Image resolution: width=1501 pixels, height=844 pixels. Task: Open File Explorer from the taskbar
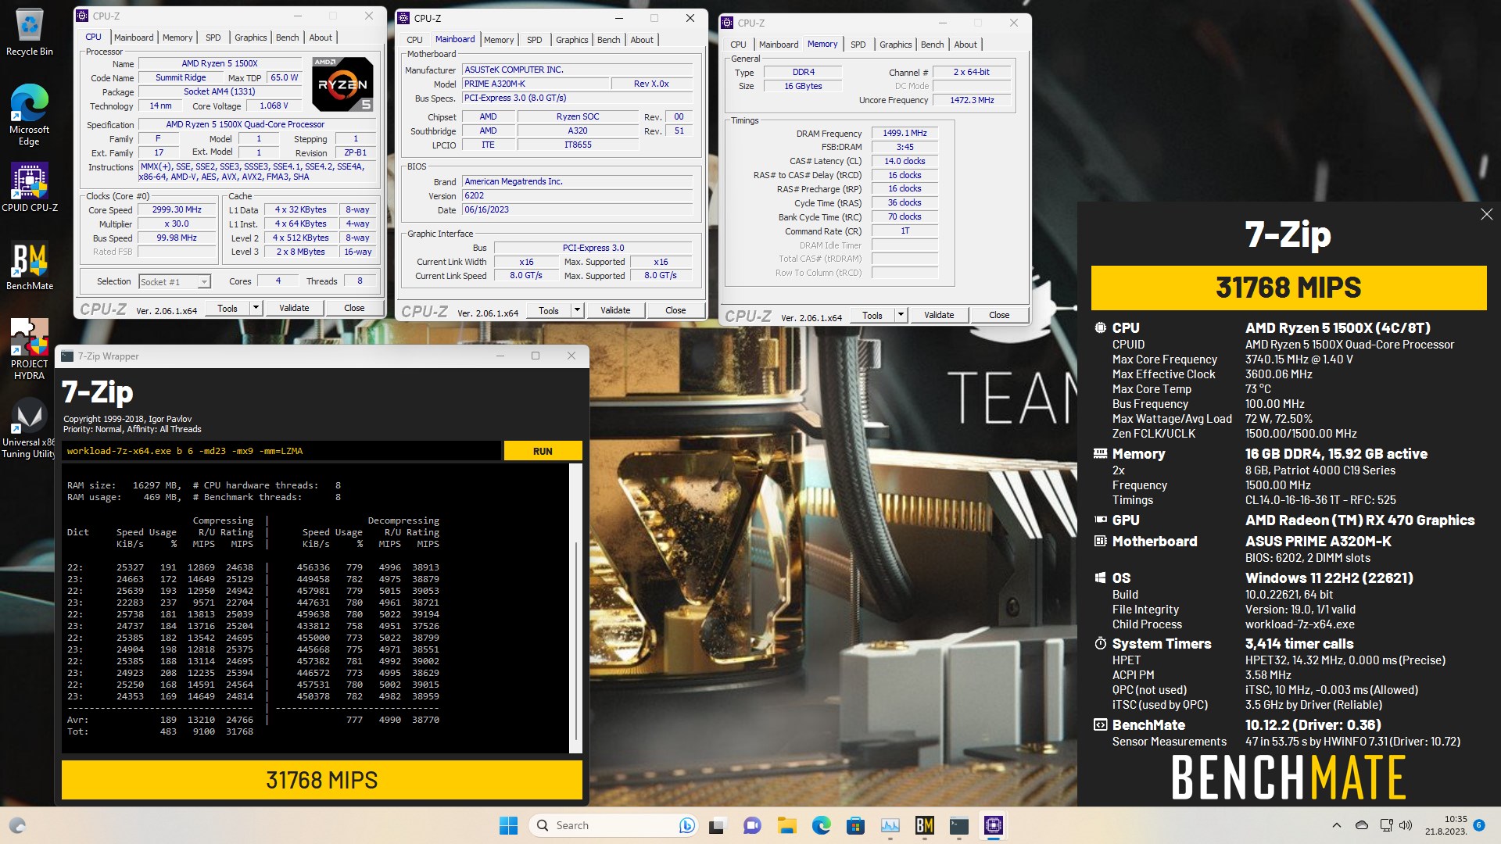[x=786, y=825]
